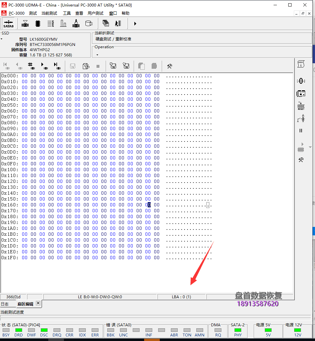This screenshot has height=341, width=315.
Task: Click the binary info sheet icon in right sidebar
Action: [301, 64]
